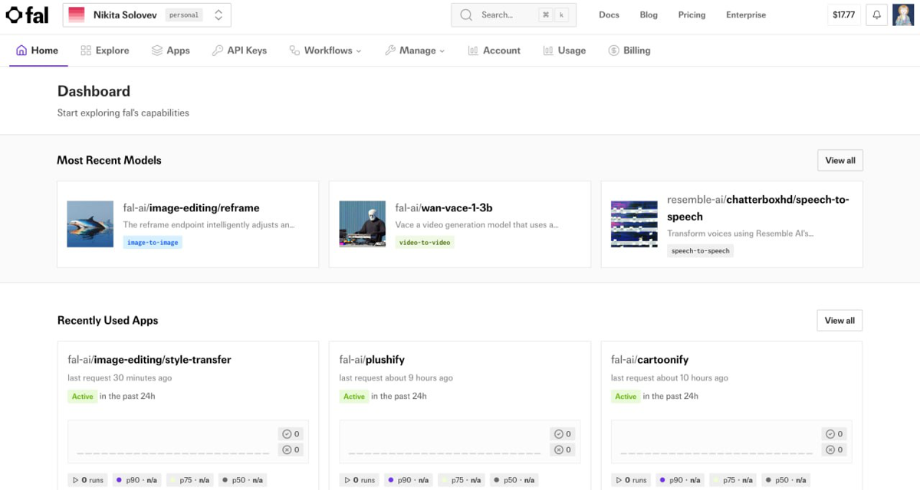Click the p90 badge in style-transfer card

[136, 480]
